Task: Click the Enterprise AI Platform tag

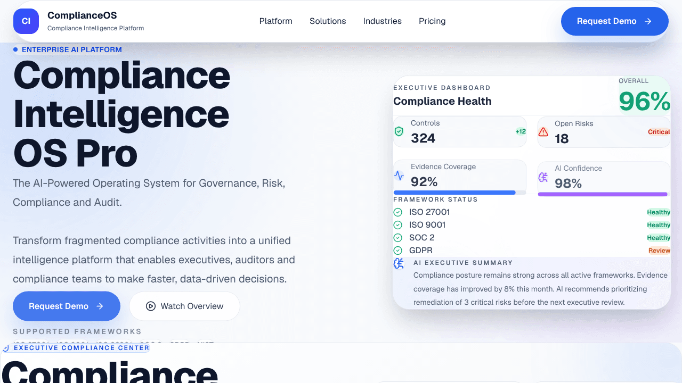Action: coord(68,49)
